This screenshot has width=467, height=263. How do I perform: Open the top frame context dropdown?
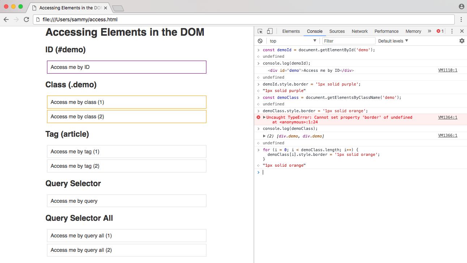[x=292, y=41]
